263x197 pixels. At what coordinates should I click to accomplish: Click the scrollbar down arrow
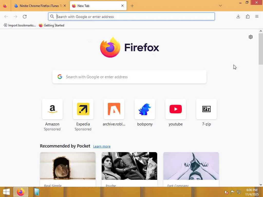tap(261, 185)
